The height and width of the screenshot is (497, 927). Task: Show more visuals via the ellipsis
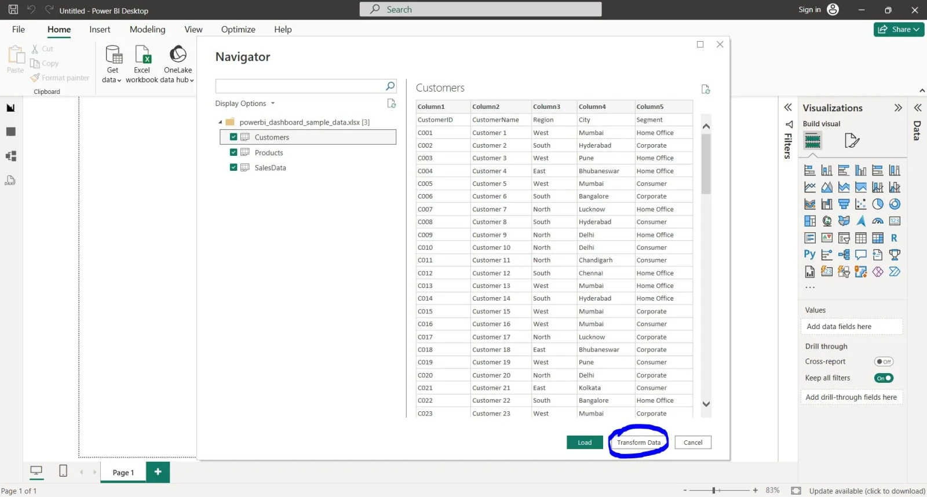point(810,287)
